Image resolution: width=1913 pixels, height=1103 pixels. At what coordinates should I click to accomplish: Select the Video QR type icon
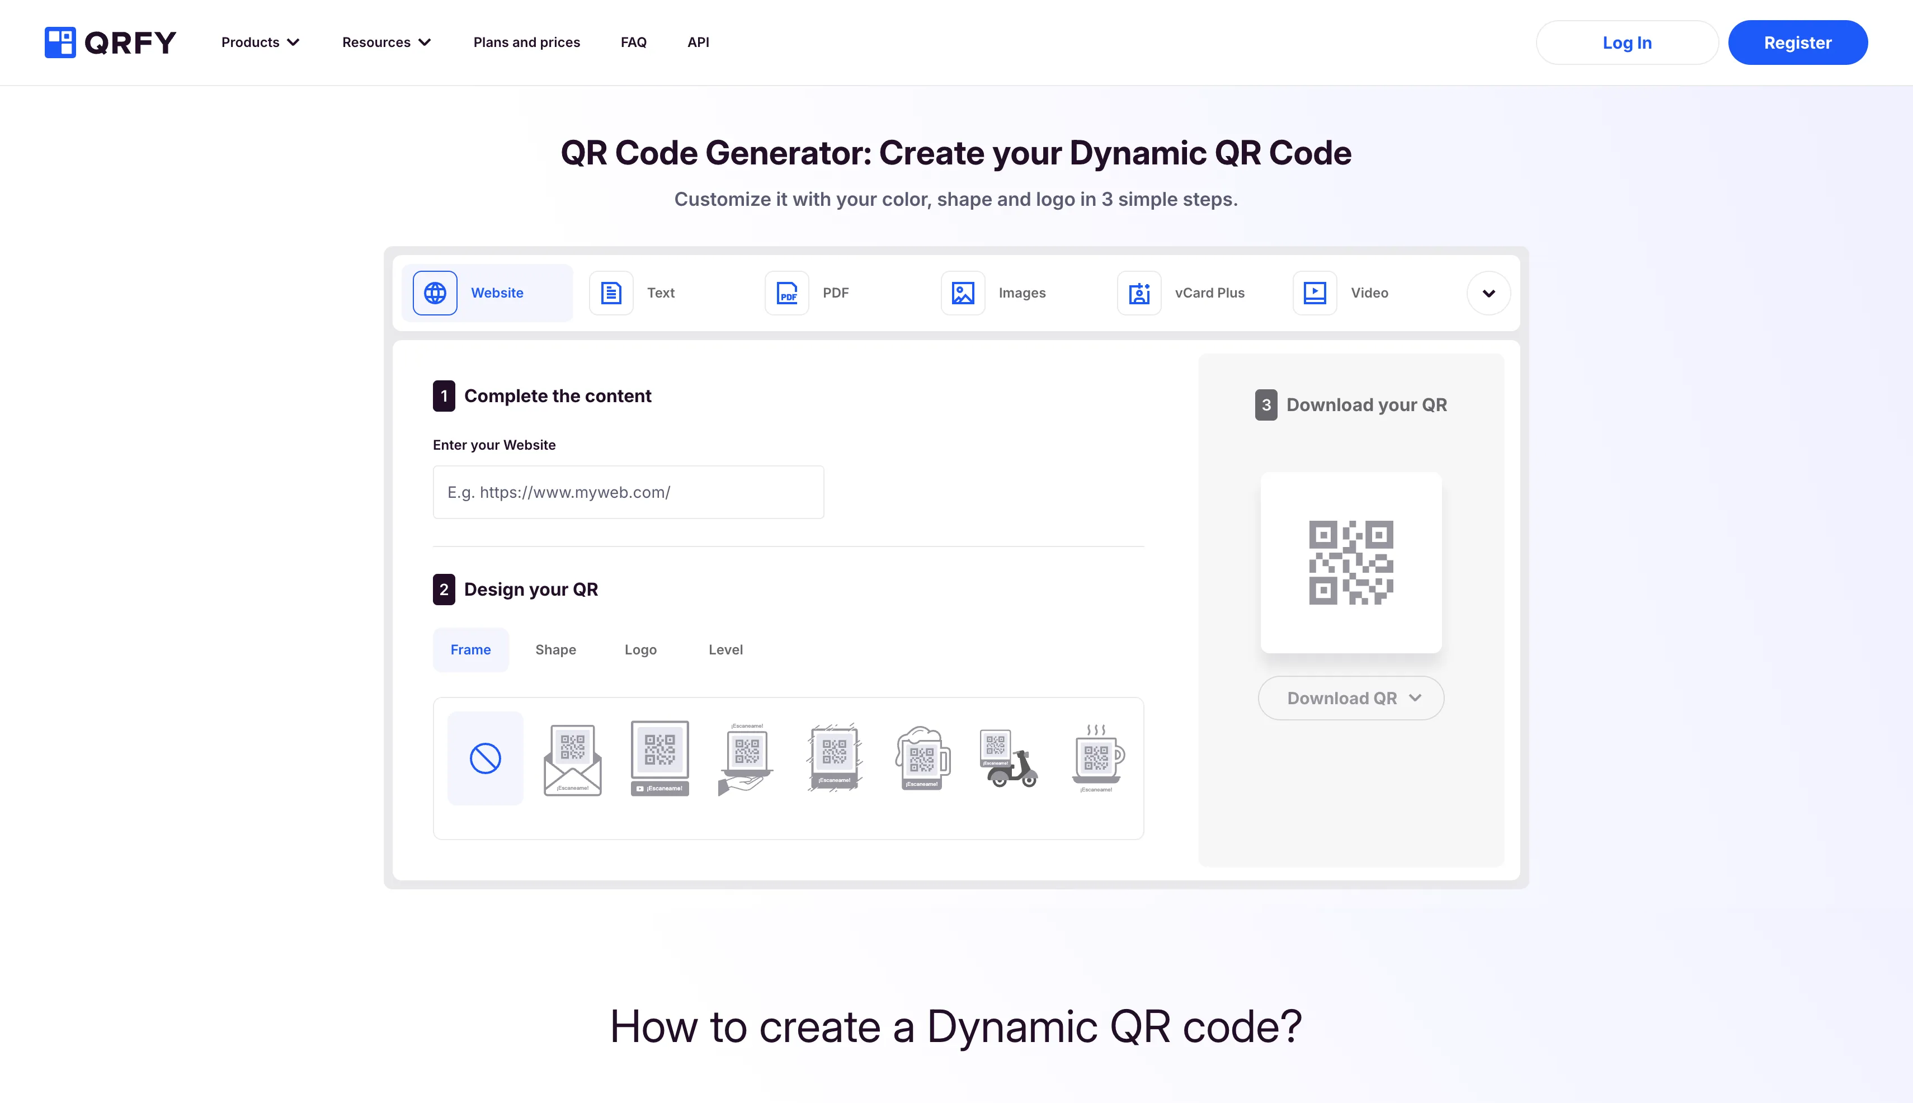[1314, 293]
